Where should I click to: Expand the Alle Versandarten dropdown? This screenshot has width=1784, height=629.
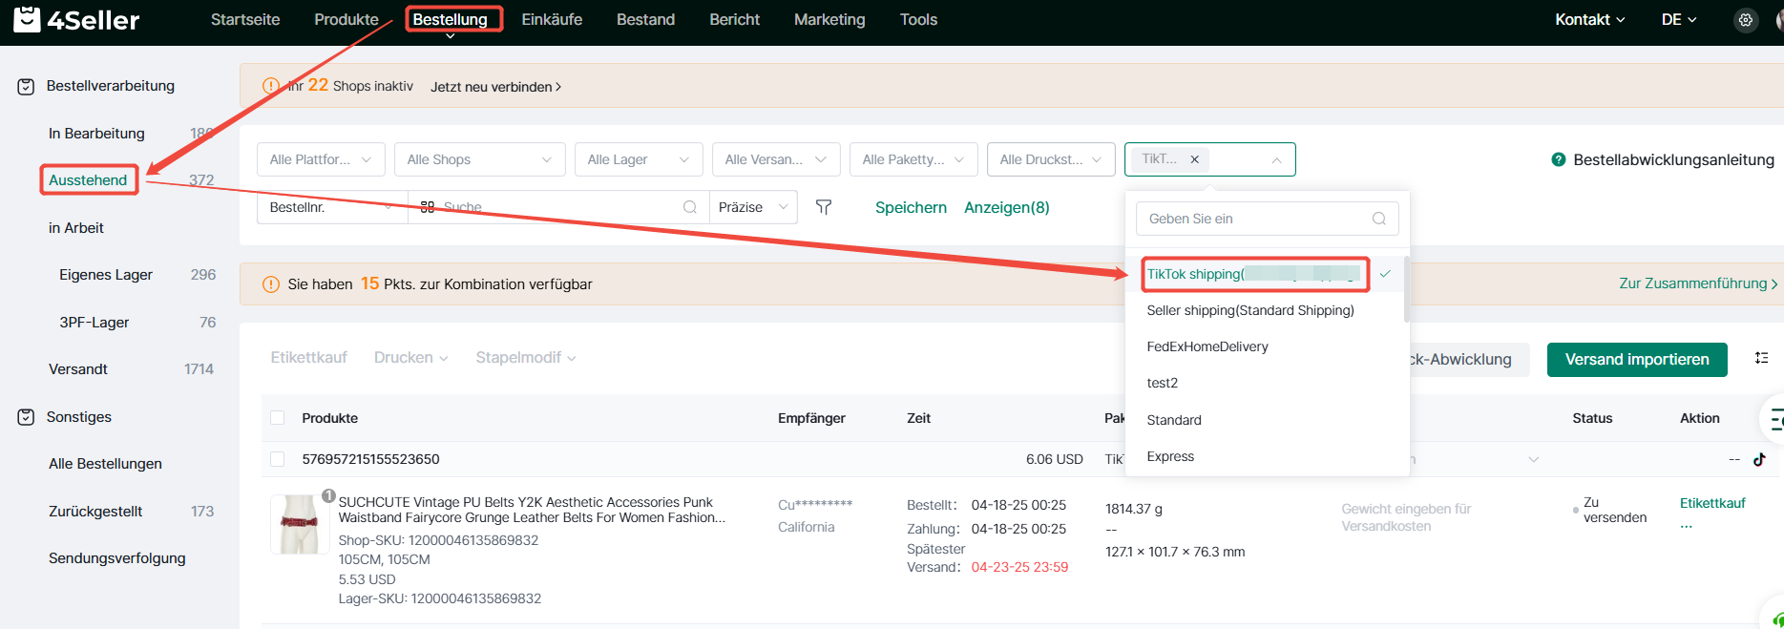pos(776,159)
